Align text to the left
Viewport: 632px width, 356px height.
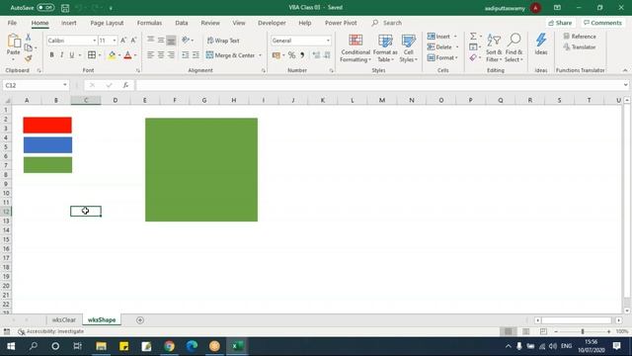[150, 55]
